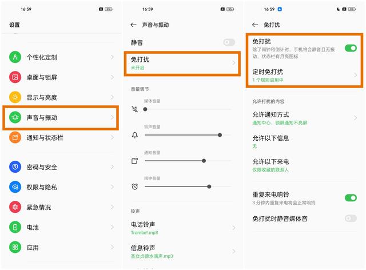Go back from the Do Not Disturb (免打扰) screen
This screenshot has height=270, width=366.
(255, 25)
